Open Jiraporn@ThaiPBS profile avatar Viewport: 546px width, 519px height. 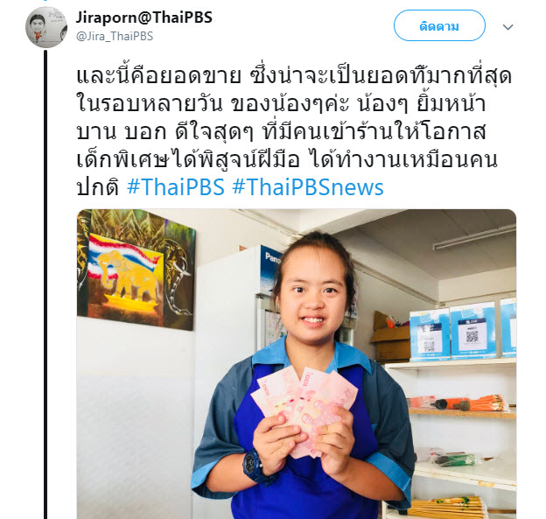point(46,27)
